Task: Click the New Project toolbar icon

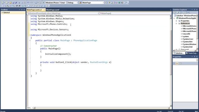Action: (3, 3)
